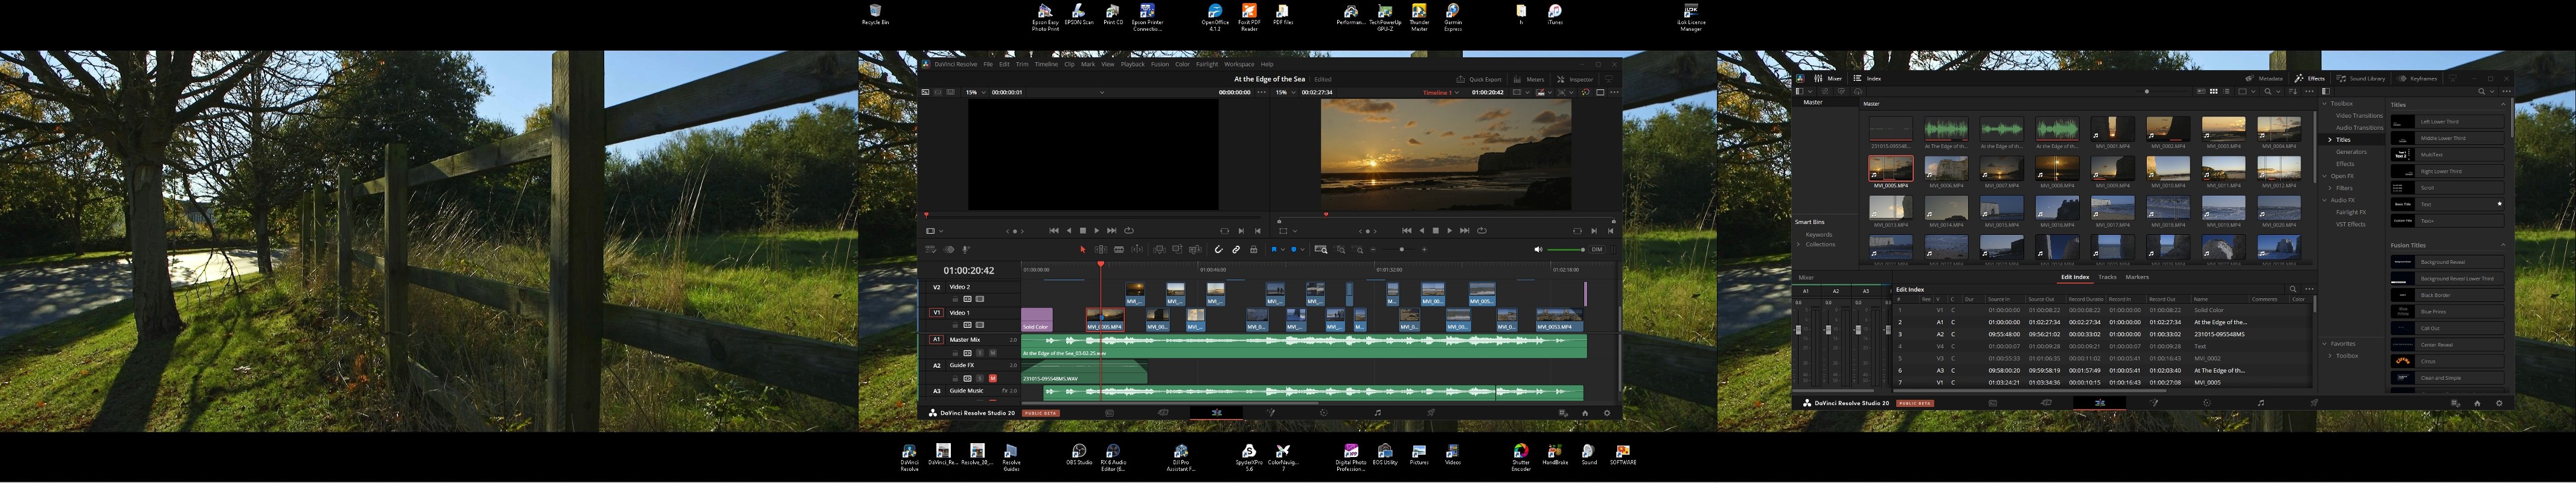
Task: Switch to the Cut page icon
Action: 1163,413
